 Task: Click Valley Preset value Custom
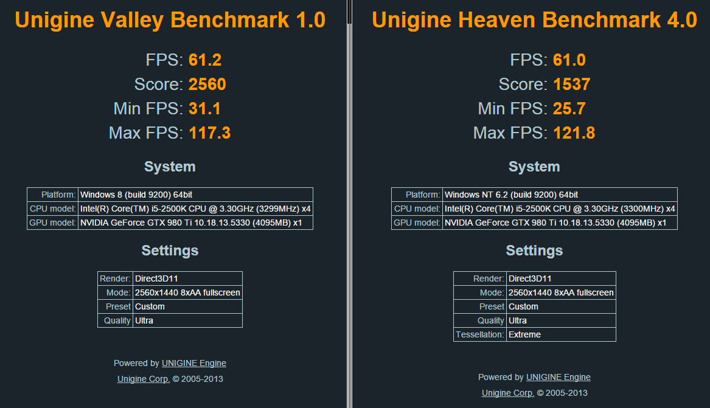188,307
